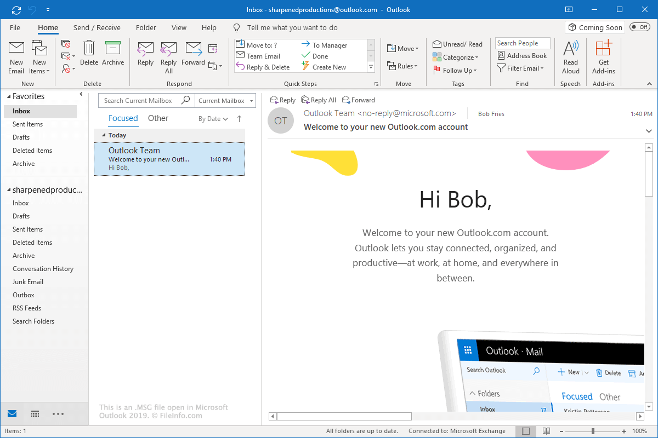Toggle the Coming Soon switch
658x438 pixels.
click(x=639, y=27)
